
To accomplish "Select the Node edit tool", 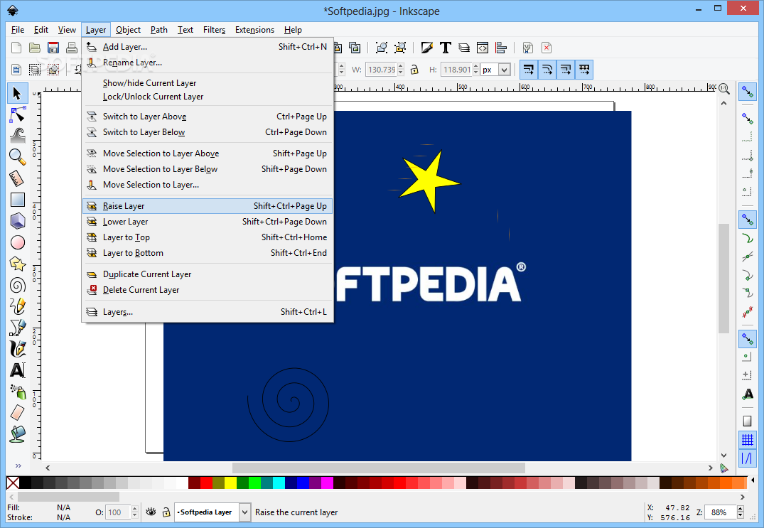I will pos(17,115).
